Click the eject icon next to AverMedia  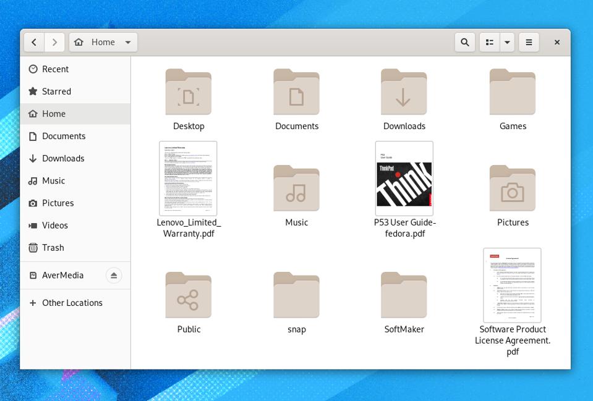click(x=114, y=275)
